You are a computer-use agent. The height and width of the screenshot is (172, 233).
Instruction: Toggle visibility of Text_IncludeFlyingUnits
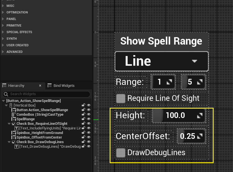click(x=89, y=128)
